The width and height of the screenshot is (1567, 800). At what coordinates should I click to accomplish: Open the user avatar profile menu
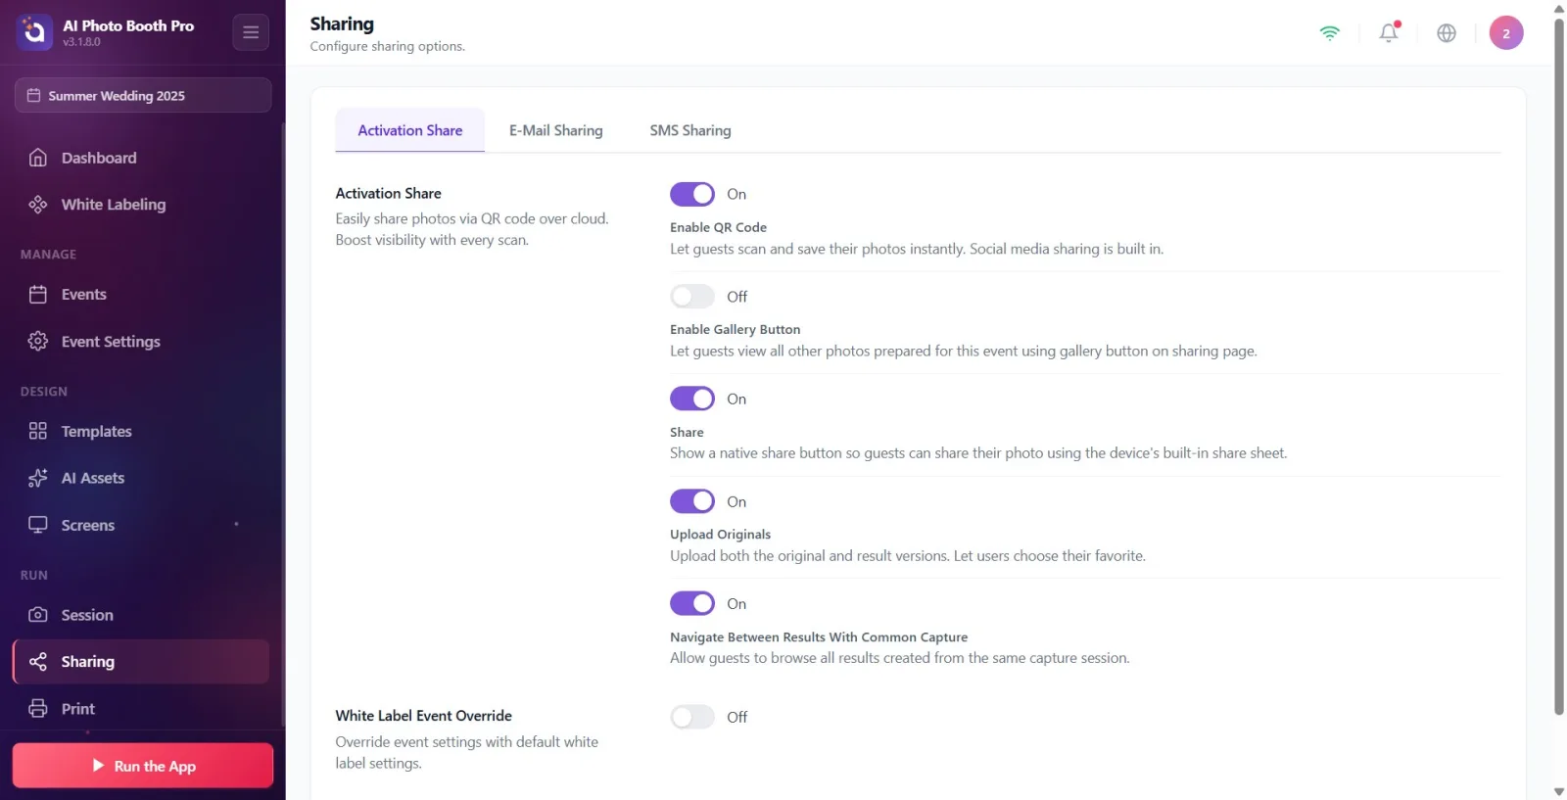[1506, 32]
